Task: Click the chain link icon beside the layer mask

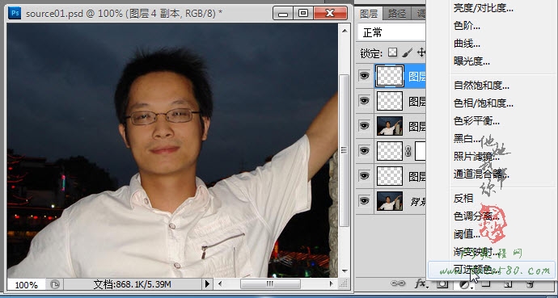Action: (408, 151)
